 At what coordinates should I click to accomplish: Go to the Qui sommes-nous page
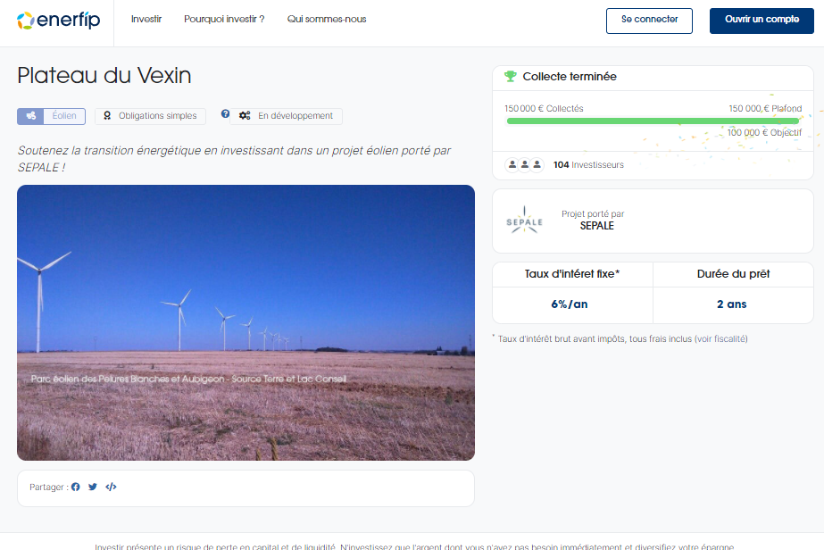click(x=327, y=20)
